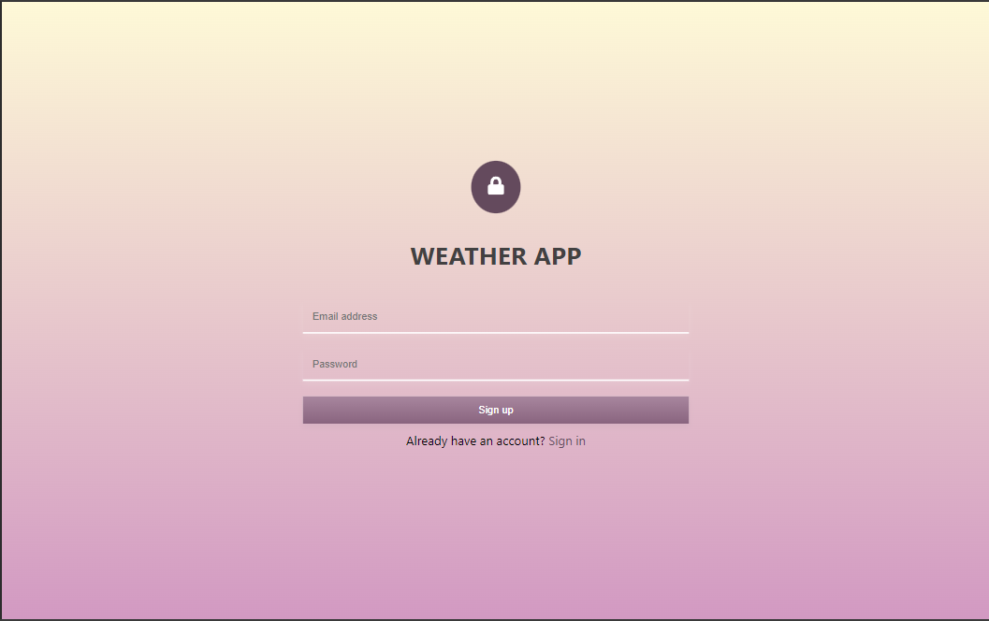Open the Sign in link
The height and width of the screenshot is (621, 989).
pyautogui.click(x=567, y=441)
